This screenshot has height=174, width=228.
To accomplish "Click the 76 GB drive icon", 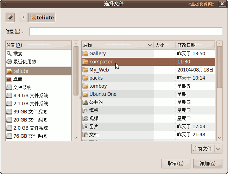I will click(x=9, y=136).
